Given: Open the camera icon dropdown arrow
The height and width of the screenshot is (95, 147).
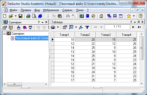Looking at the screenshot, I should tap(58, 27).
